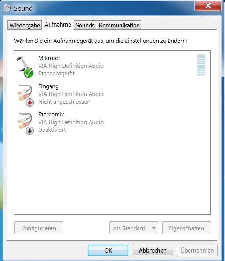Click the Sound speaker icon in title bar
The image size is (225, 261).
[x=7, y=8]
